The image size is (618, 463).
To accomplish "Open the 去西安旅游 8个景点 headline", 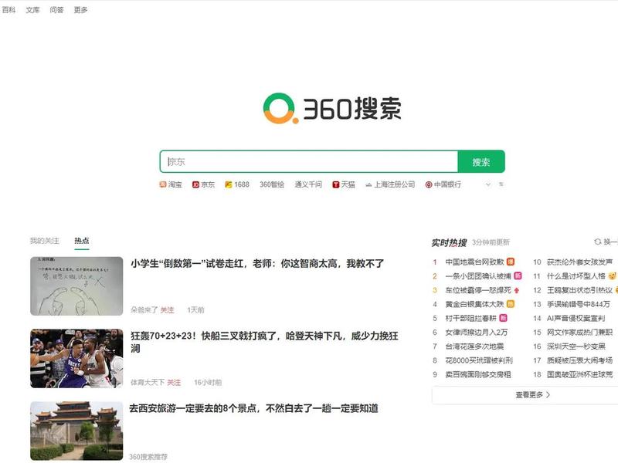I will pyautogui.click(x=254, y=408).
